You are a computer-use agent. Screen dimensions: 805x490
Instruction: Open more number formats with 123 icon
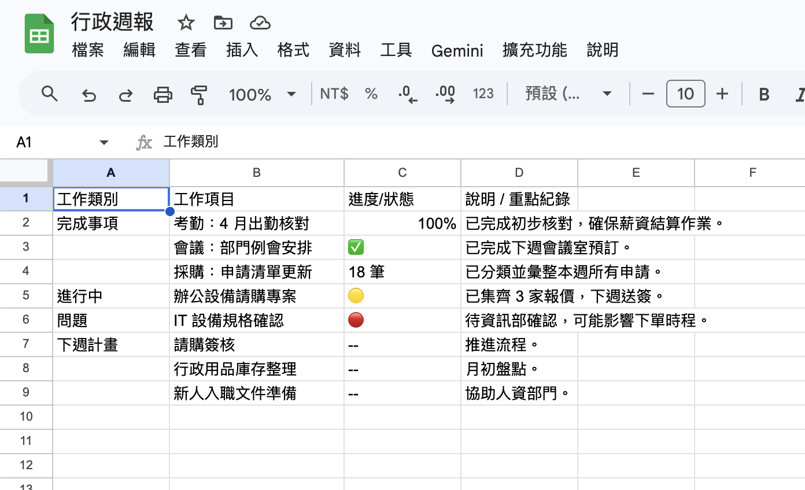(483, 94)
